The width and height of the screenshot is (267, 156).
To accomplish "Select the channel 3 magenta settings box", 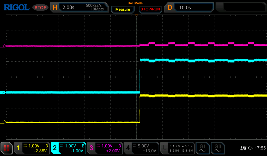I will point(105,148).
